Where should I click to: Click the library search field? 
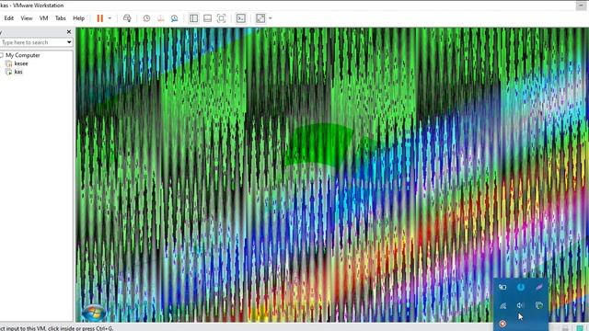33,42
